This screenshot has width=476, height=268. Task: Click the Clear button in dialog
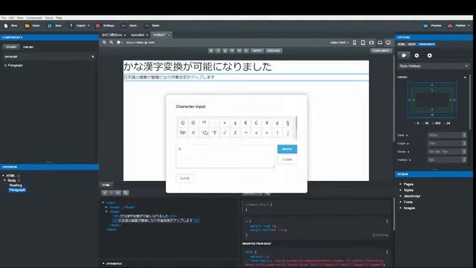click(x=287, y=159)
